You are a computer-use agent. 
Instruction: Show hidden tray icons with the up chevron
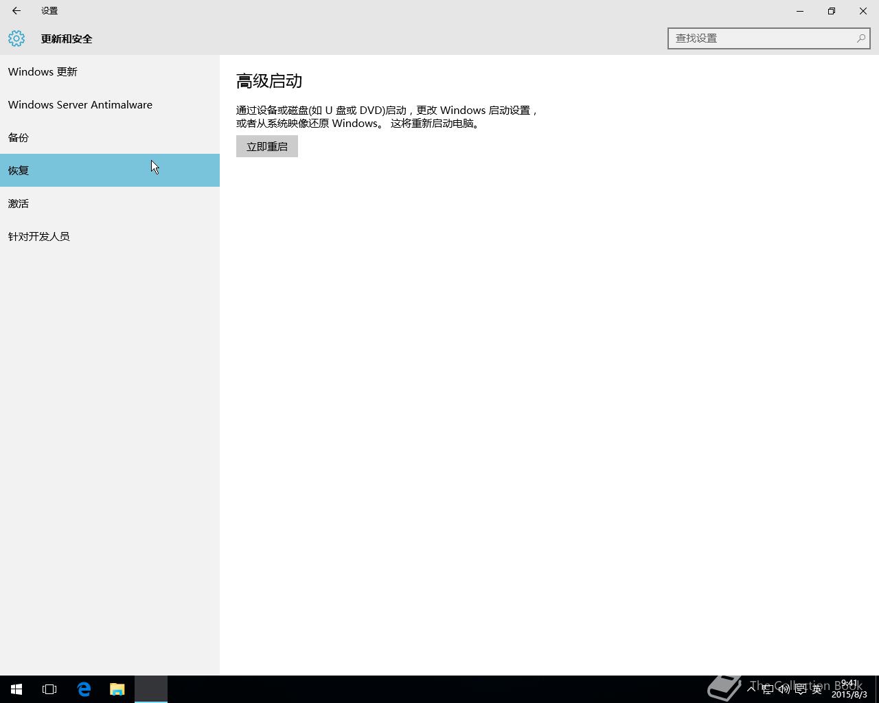(751, 689)
